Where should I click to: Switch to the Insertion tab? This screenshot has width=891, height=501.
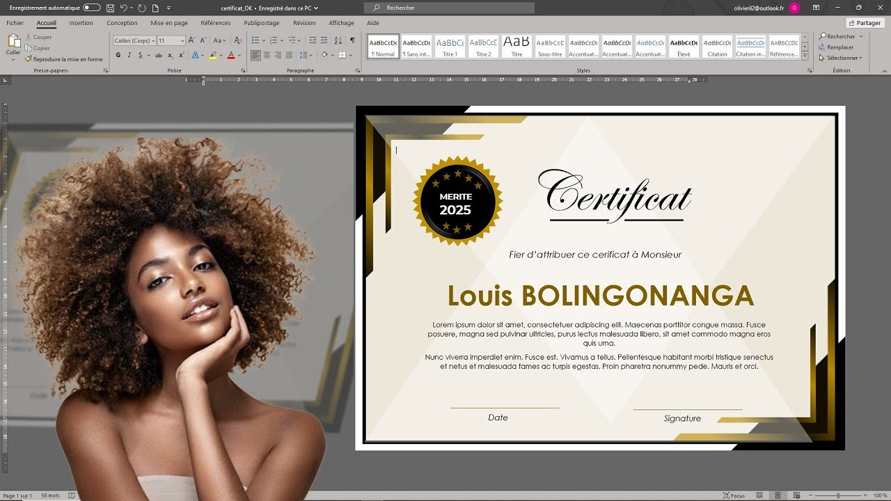coord(81,23)
